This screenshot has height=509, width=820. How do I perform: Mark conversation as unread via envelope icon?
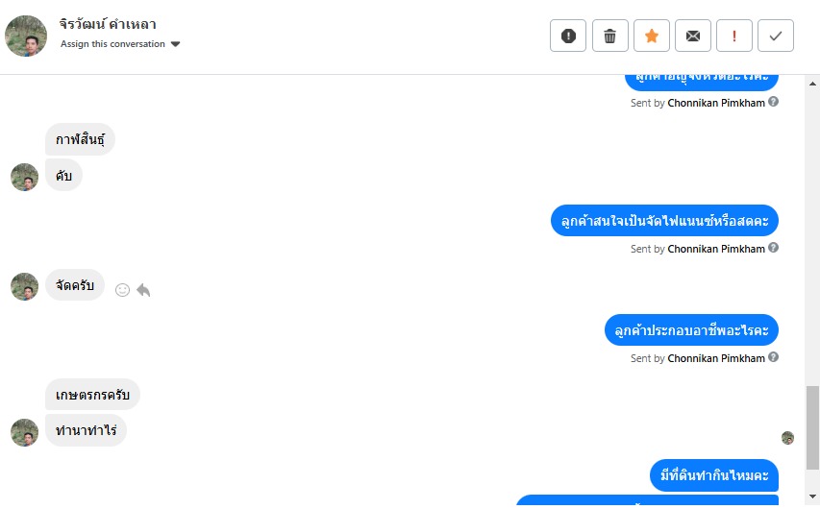point(693,36)
